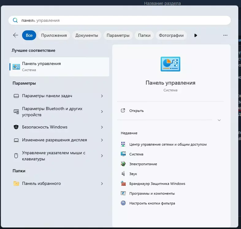The width and height of the screenshot is (241, 229).
Task: Switch to the Папки filter tab
Action: point(144,35)
